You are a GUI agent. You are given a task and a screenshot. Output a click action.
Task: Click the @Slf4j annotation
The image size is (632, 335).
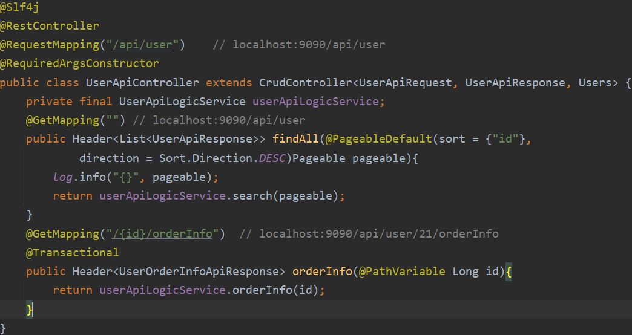19,7
